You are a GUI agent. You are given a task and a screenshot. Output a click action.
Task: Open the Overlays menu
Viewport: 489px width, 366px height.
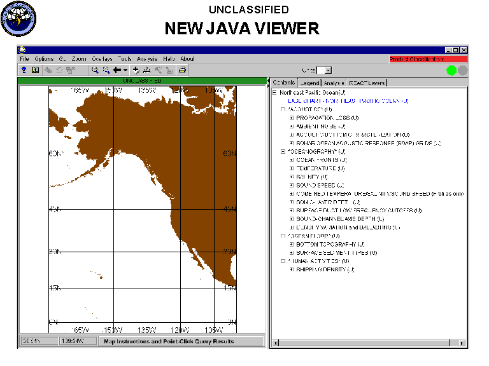[101, 59]
